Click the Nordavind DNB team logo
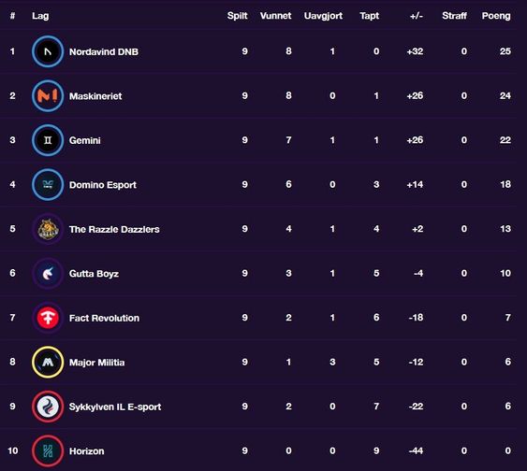 click(48, 51)
